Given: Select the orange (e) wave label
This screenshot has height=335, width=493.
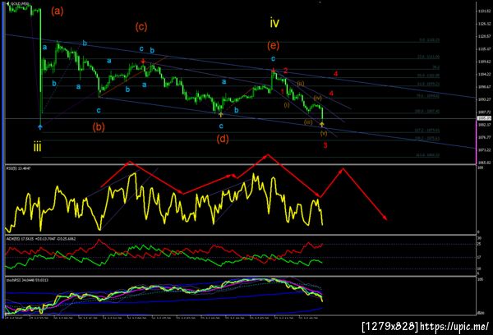Looking at the screenshot, I should click(274, 46).
